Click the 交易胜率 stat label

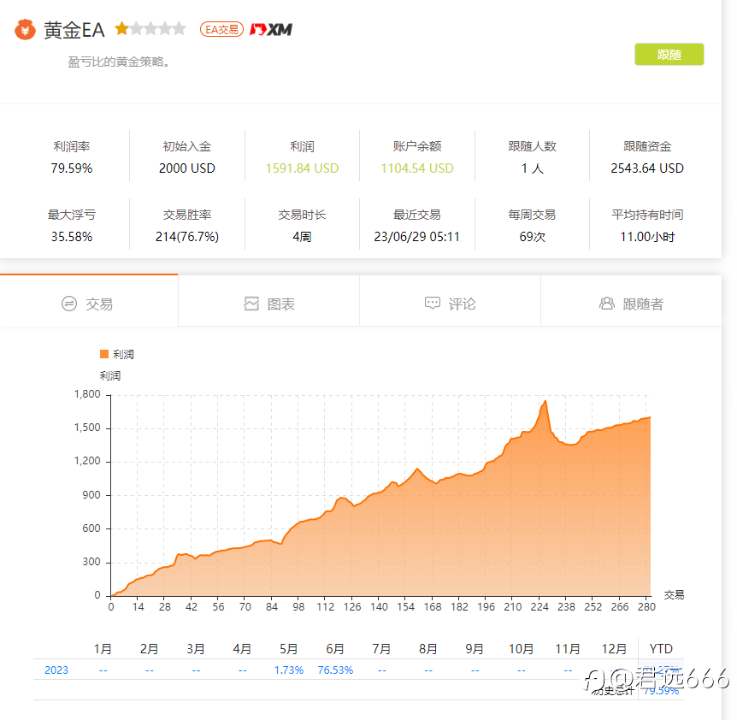[x=186, y=215]
